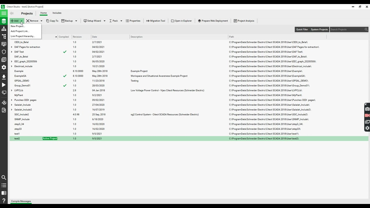The width and height of the screenshot is (370, 208).
Task: Select the ExampleSA project row
Action: (x=189, y=76)
